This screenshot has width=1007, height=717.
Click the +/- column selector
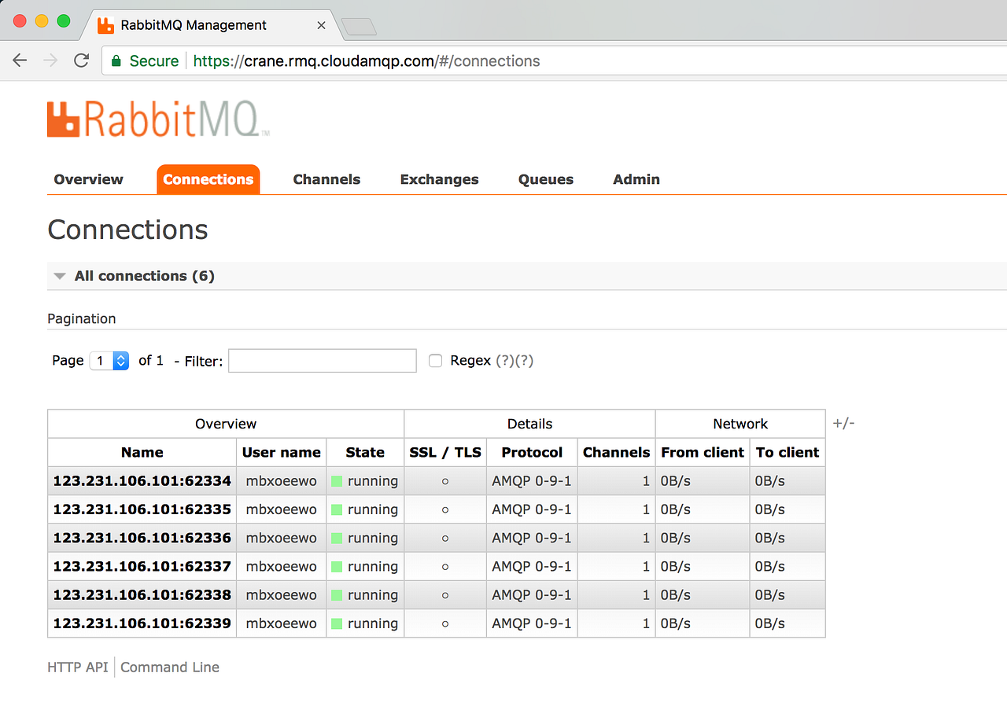click(843, 423)
